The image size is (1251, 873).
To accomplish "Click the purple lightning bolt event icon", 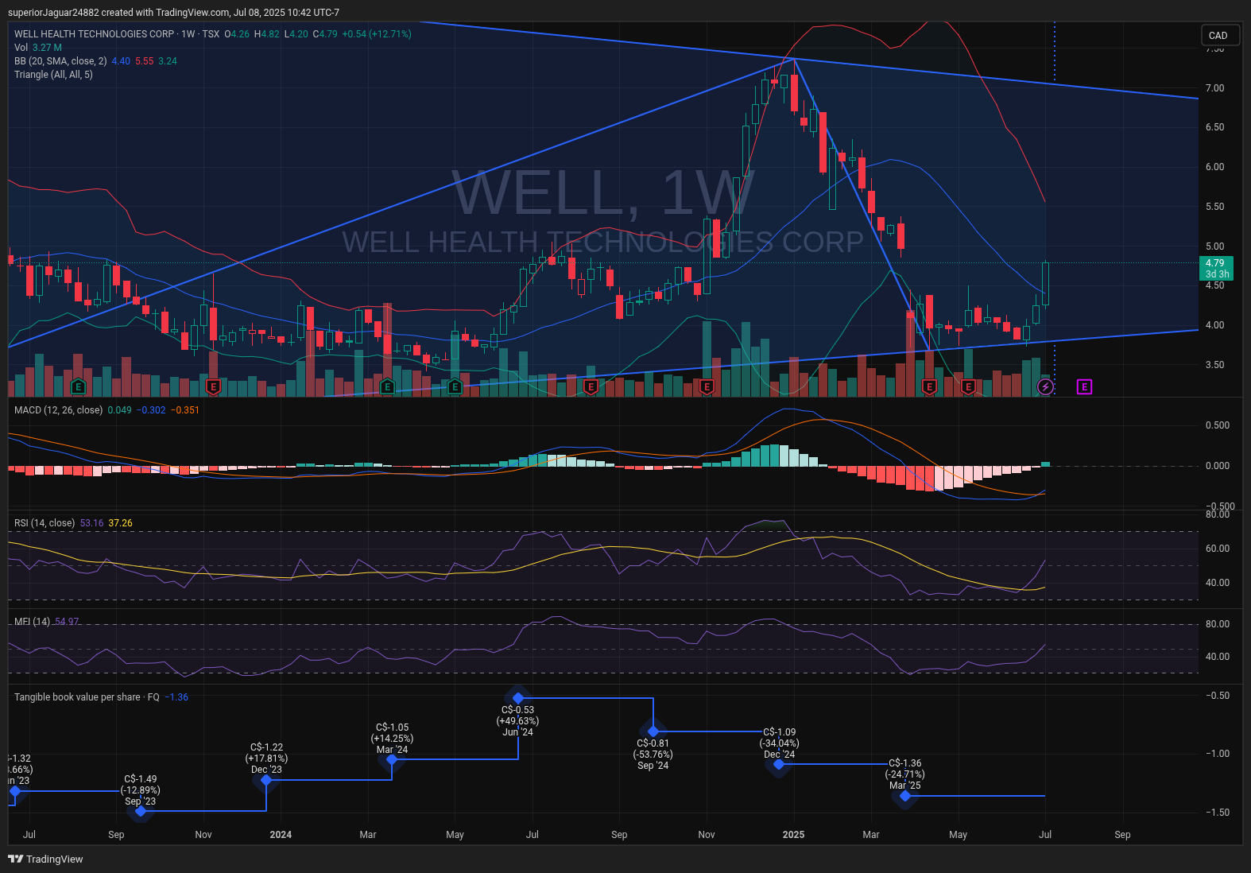I will click(1046, 387).
